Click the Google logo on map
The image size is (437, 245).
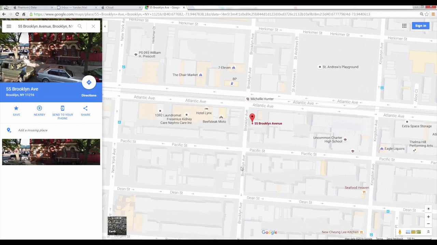(x=269, y=232)
